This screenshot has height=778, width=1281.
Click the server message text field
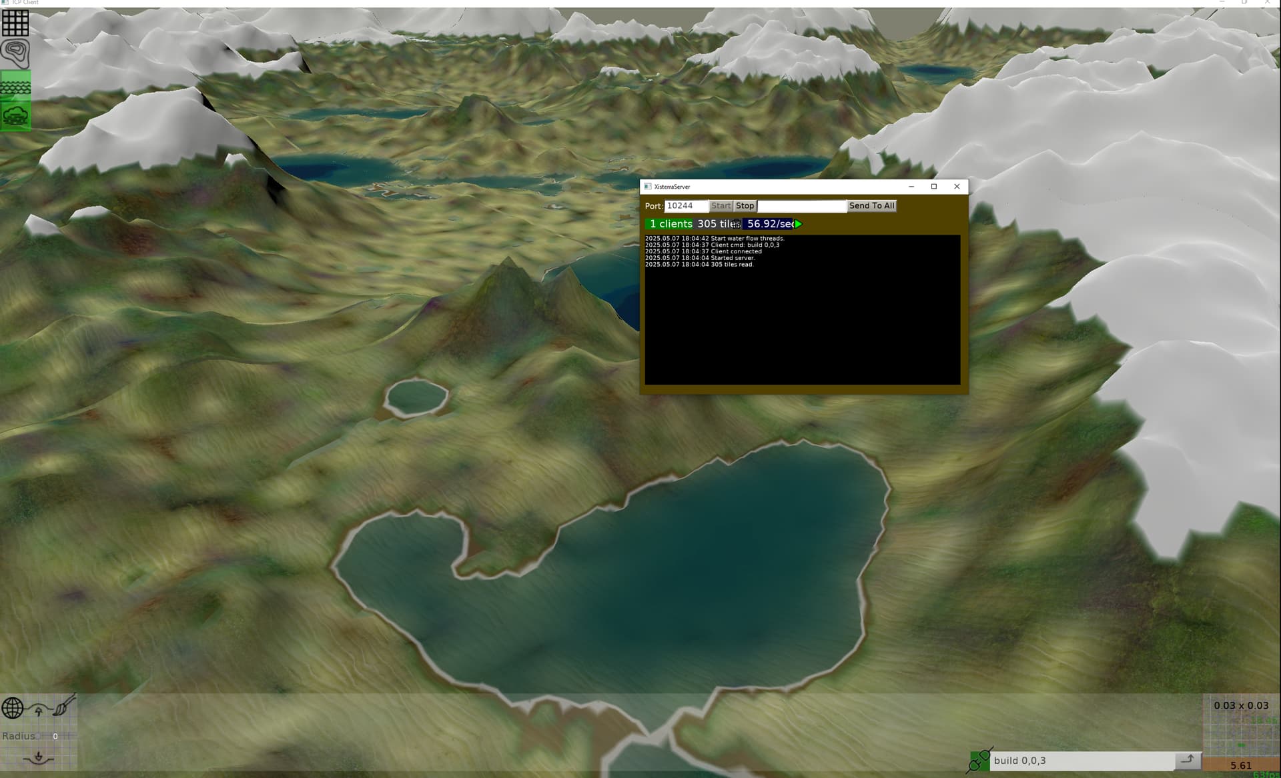point(801,206)
